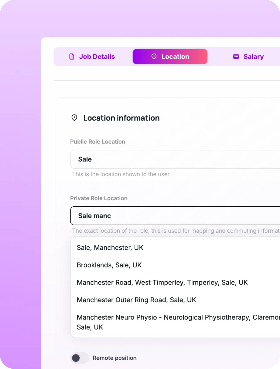Select 'Manchester Road, West Timperley' suggestion
280x369 pixels.
coord(162,283)
